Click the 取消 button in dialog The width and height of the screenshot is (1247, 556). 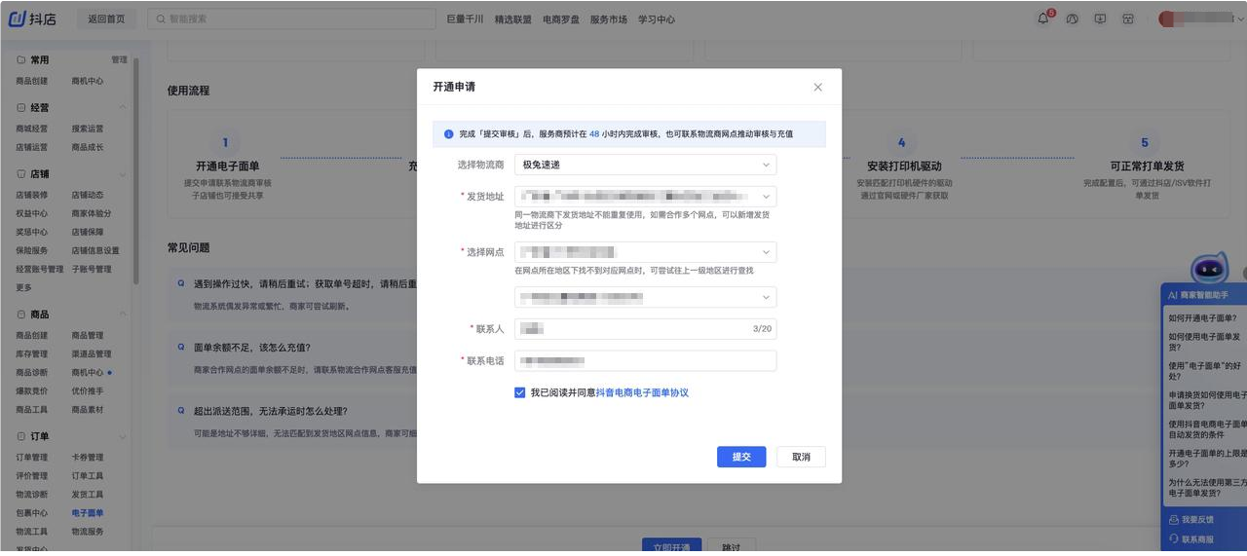[x=801, y=457]
